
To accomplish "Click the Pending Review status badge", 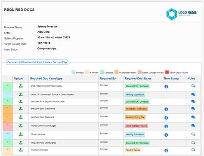I will [133, 150].
